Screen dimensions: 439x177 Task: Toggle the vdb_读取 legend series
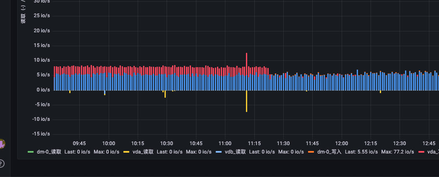(235, 152)
